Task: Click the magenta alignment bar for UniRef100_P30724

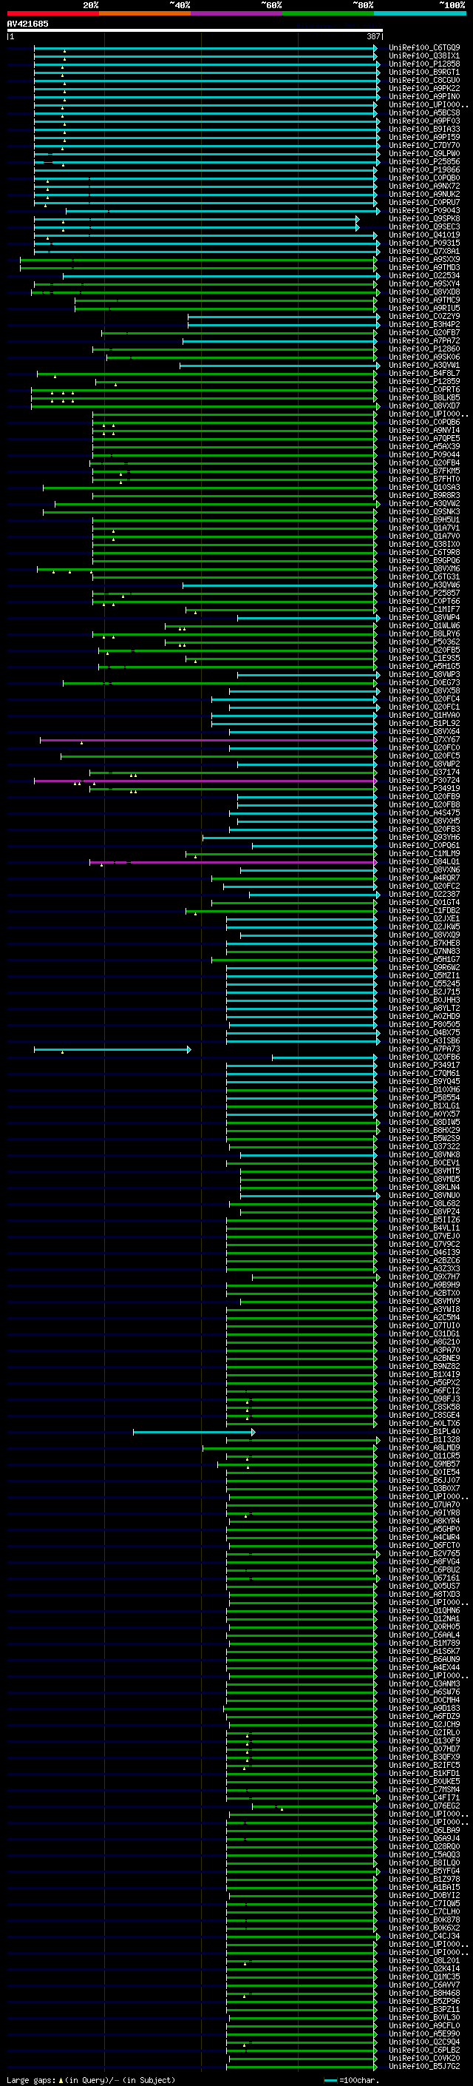Action: pyautogui.click(x=205, y=781)
